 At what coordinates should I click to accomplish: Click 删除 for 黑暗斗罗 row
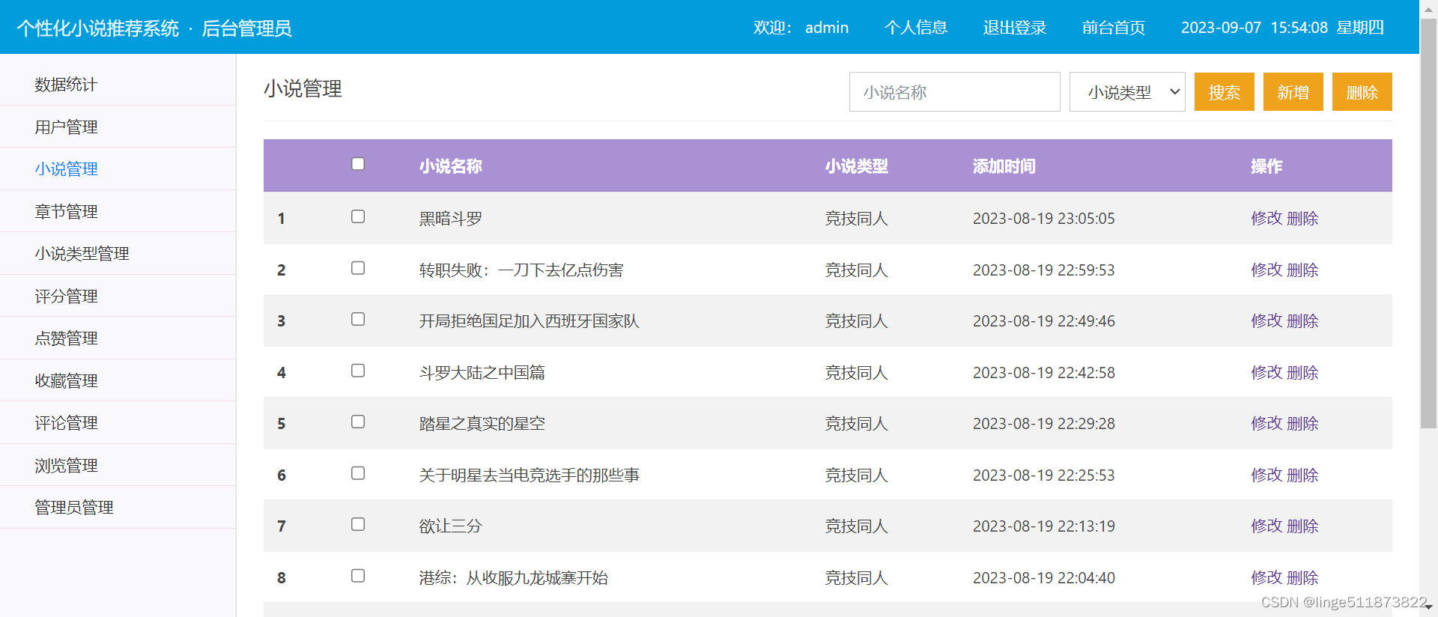1302,218
